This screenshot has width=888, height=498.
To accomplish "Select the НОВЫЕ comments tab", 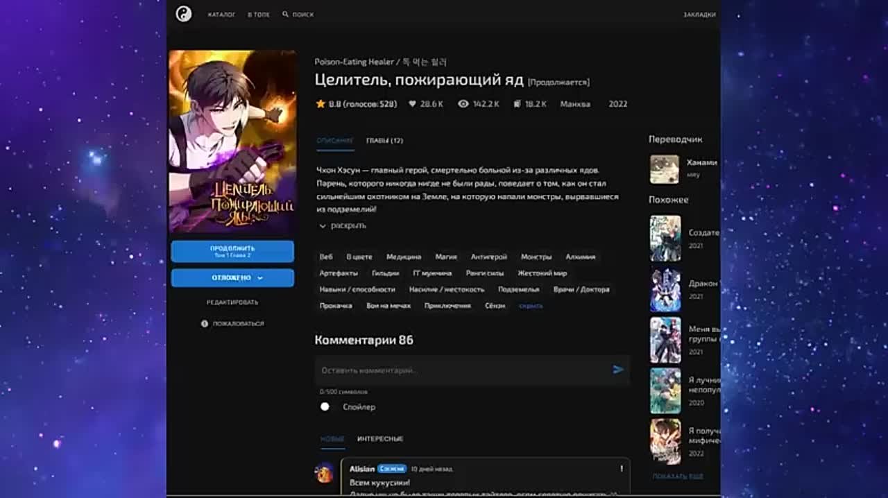I will [x=332, y=439].
